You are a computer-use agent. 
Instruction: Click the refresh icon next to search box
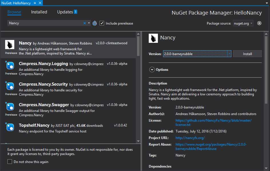pos(95,23)
